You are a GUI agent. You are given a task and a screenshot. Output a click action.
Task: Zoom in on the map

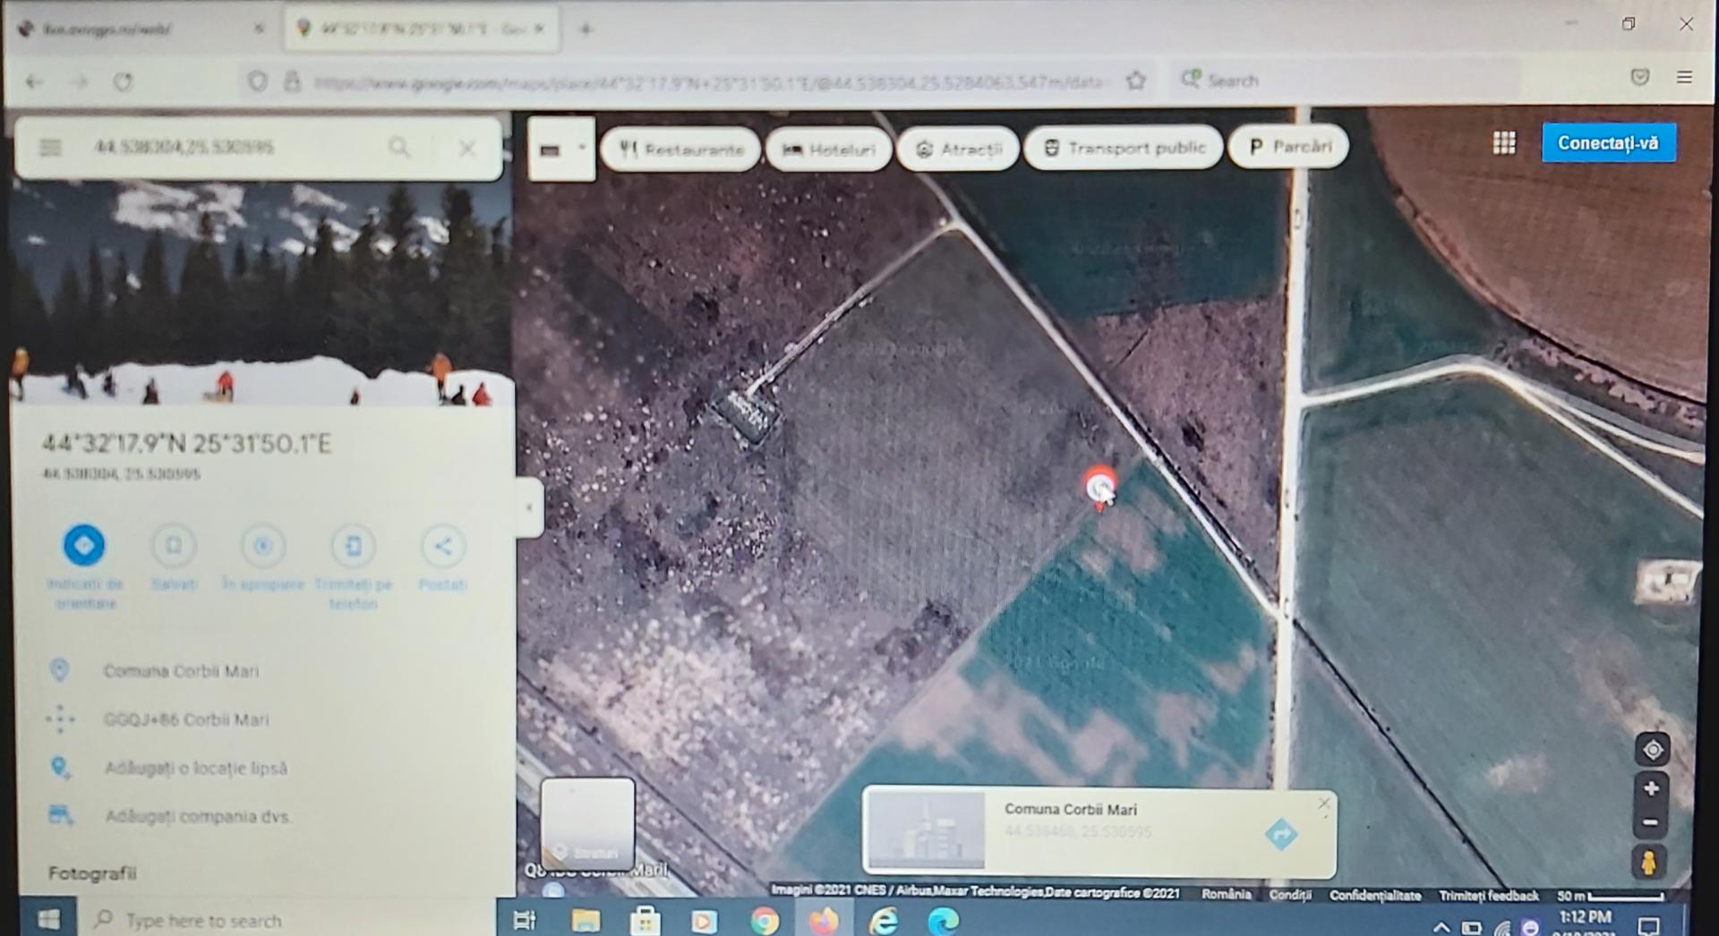click(1651, 788)
